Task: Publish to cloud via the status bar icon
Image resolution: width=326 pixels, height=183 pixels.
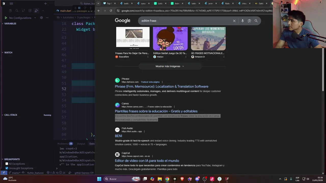Action: point(23,173)
